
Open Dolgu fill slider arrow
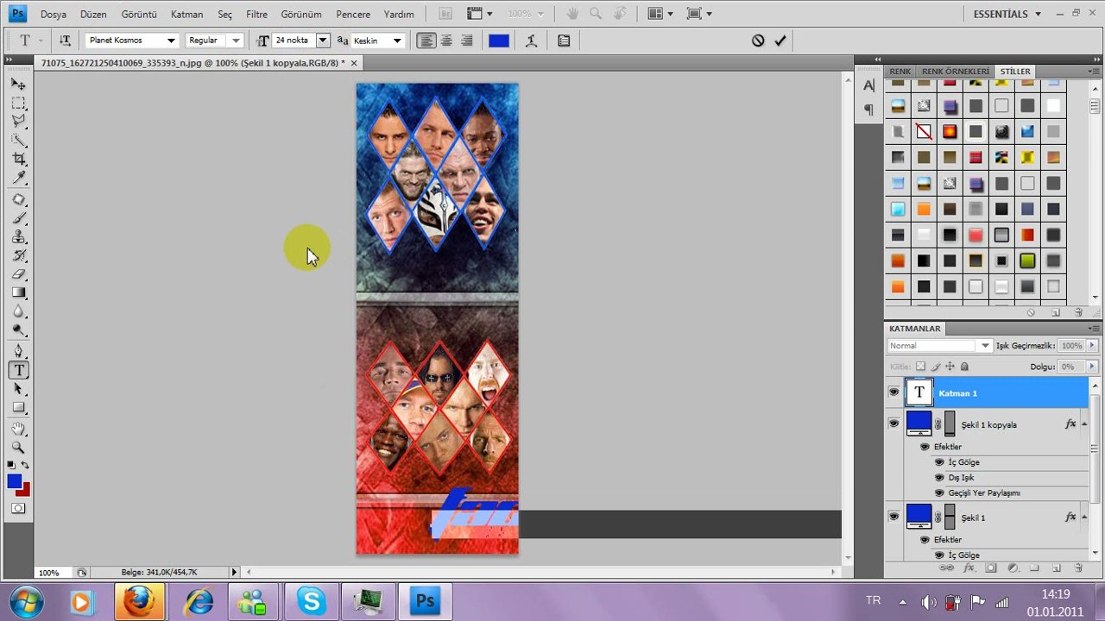(x=1092, y=367)
